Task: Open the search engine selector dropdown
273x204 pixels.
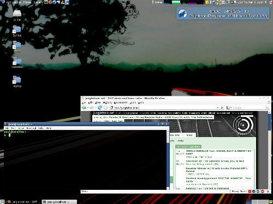Action: pos(229,108)
